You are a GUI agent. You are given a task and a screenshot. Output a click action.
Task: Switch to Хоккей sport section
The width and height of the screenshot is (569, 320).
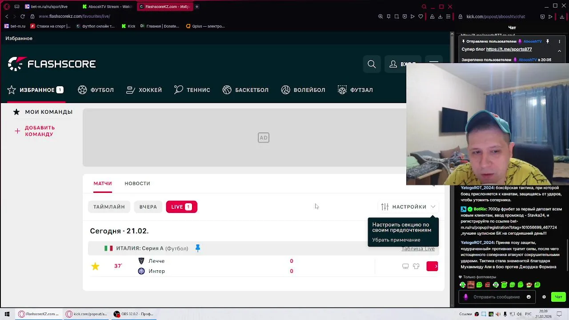144,90
